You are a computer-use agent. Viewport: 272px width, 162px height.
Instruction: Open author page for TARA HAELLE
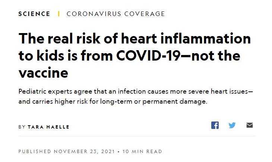[48, 127]
